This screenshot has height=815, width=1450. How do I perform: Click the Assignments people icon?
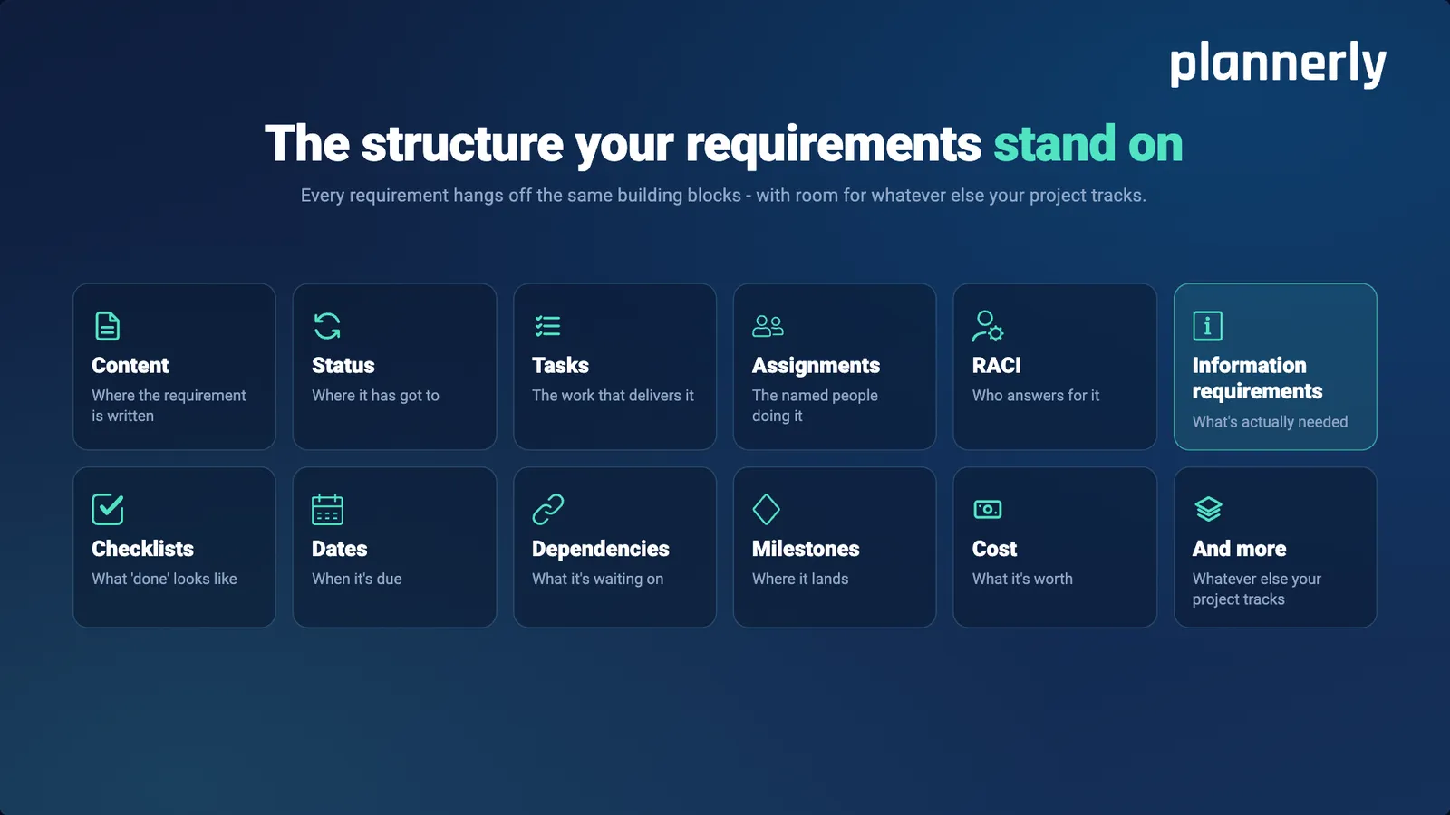tap(768, 326)
